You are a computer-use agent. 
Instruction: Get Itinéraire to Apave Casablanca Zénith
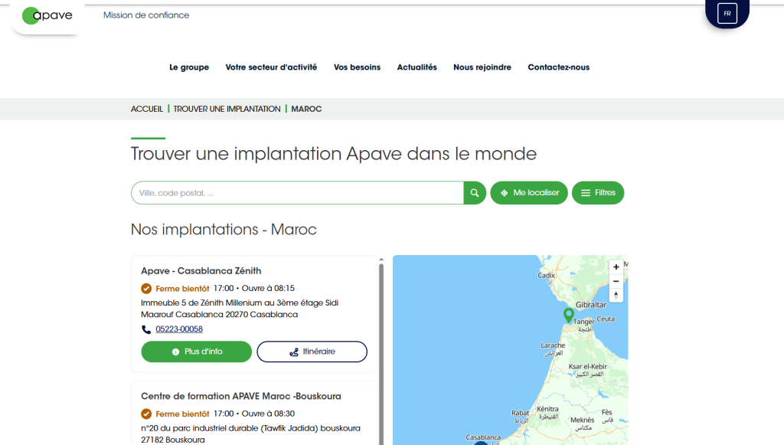[x=312, y=352]
